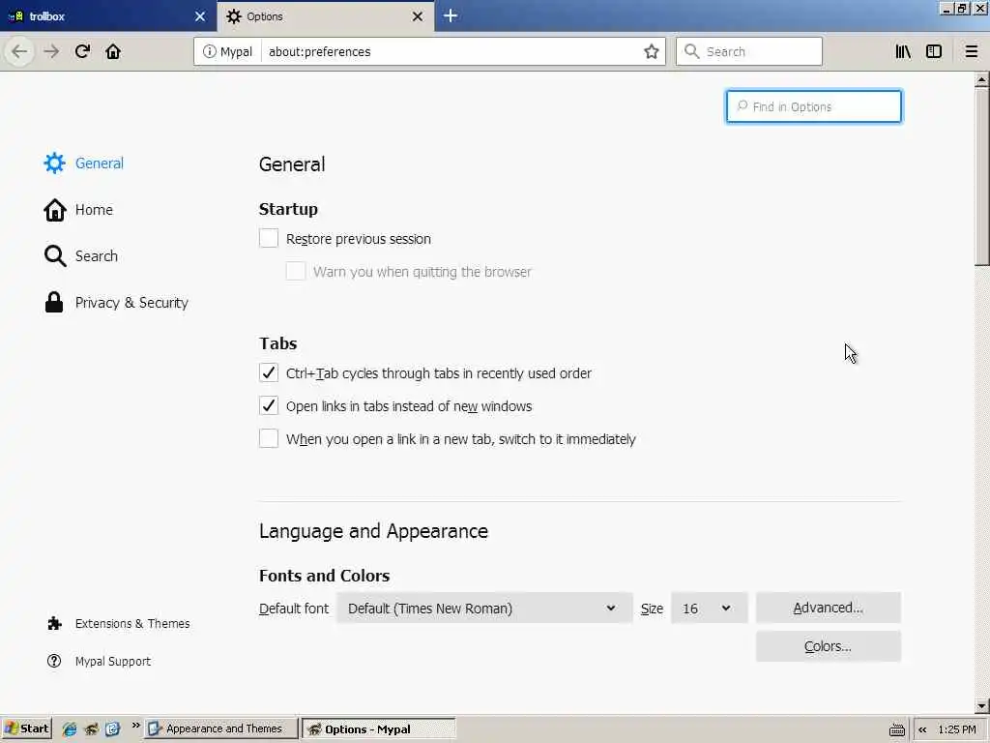Bookmark this page with the star

click(x=651, y=51)
